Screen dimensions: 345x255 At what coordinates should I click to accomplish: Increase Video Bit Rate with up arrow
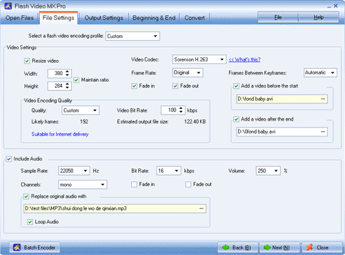tap(181, 108)
